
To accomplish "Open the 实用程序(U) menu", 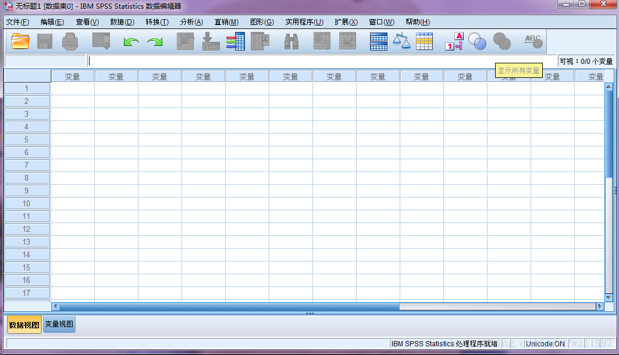I will click(x=304, y=22).
